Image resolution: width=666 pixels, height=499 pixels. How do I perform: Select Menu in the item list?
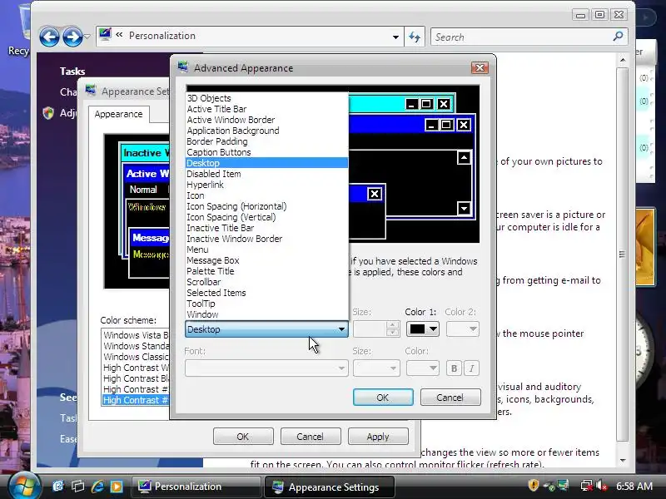266,249
